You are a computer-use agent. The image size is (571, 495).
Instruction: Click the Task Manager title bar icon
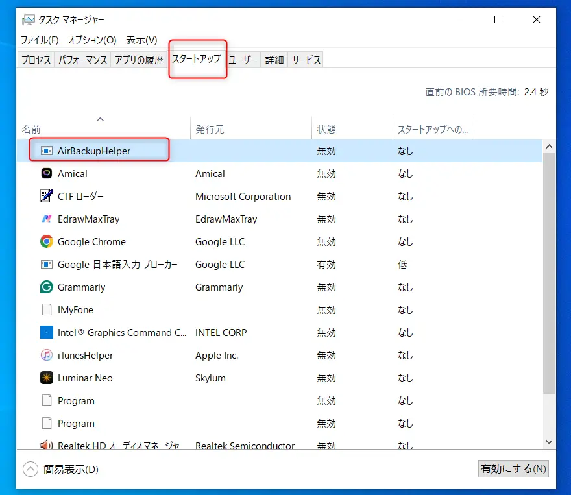29,19
